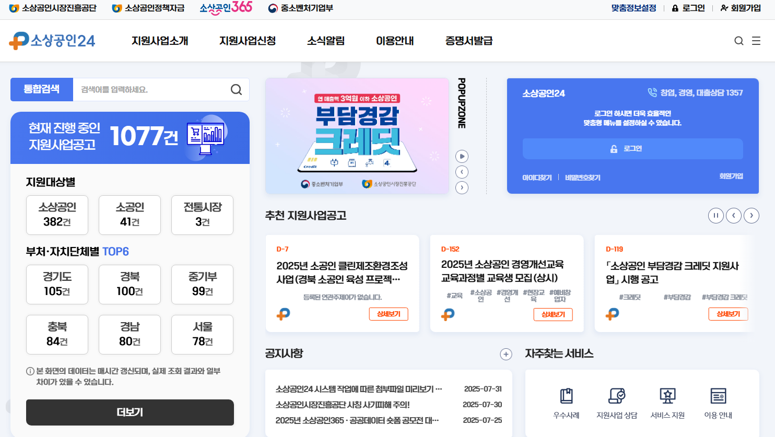Screen dimensions: 775x437
Task: Open 중소벤처기업부 site link
Action: [x=301, y=8]
